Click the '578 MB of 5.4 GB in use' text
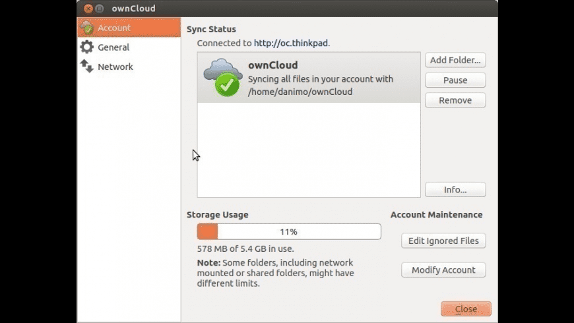The height and width of the screenshot is (323, 574). point(245,249)
